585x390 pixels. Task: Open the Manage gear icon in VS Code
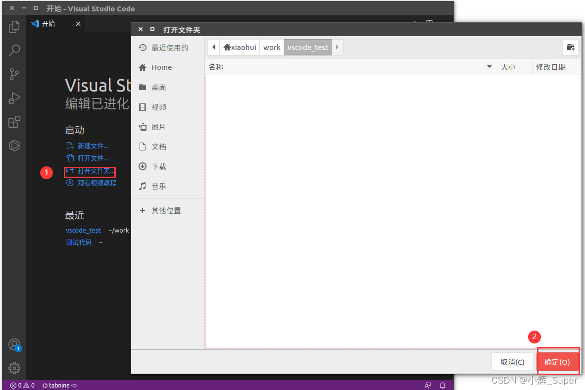pos(14,368)
